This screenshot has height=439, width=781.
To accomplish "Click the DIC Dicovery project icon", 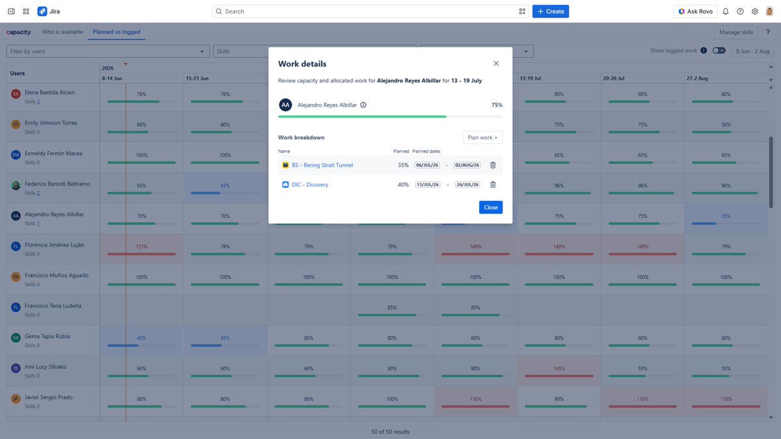I will [285, 185].
